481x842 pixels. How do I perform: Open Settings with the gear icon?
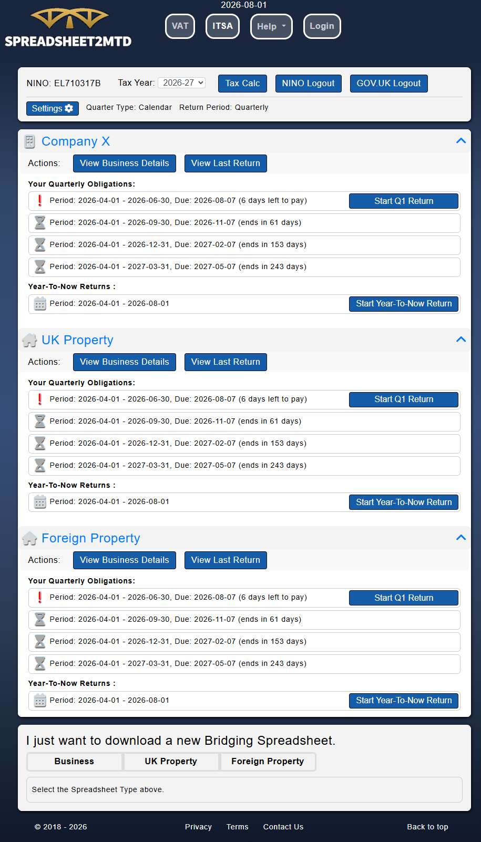coord(53,108)
